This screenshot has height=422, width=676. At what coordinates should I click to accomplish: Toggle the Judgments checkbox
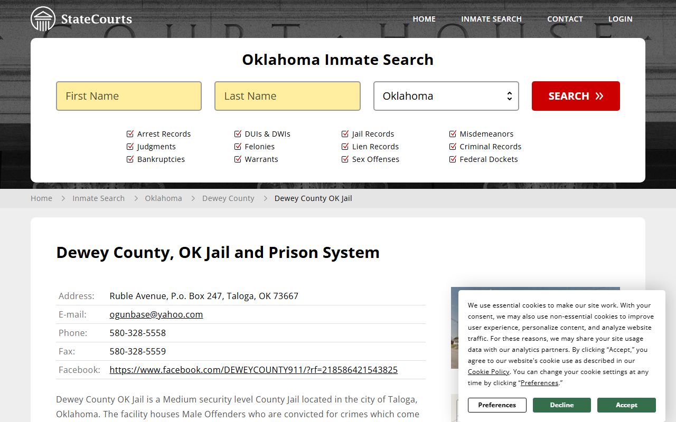click(x=130, y=147)
